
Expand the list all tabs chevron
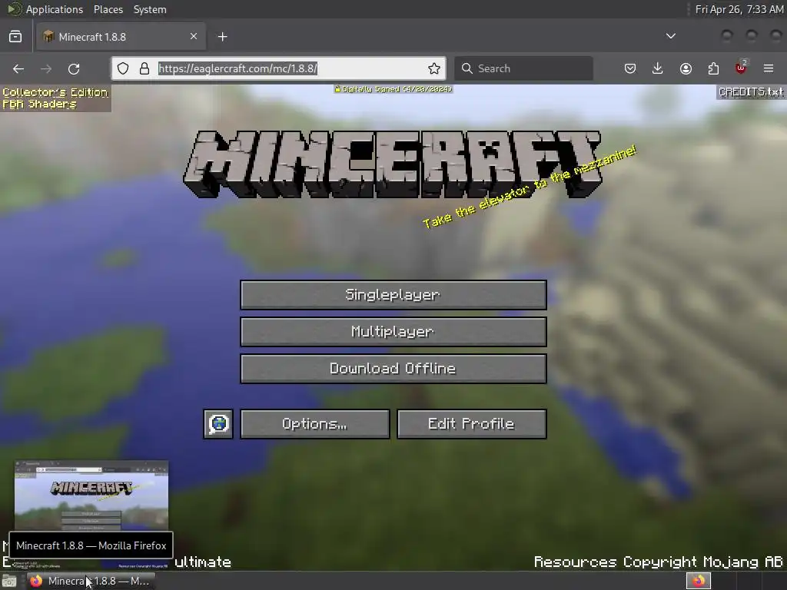tap(670, 36)
